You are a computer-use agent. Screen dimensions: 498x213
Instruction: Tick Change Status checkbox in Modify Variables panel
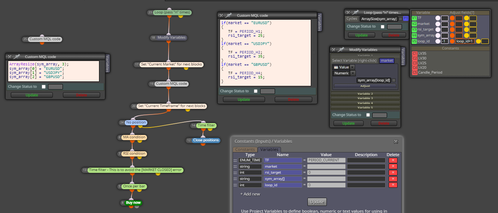[x=368, y=115]
